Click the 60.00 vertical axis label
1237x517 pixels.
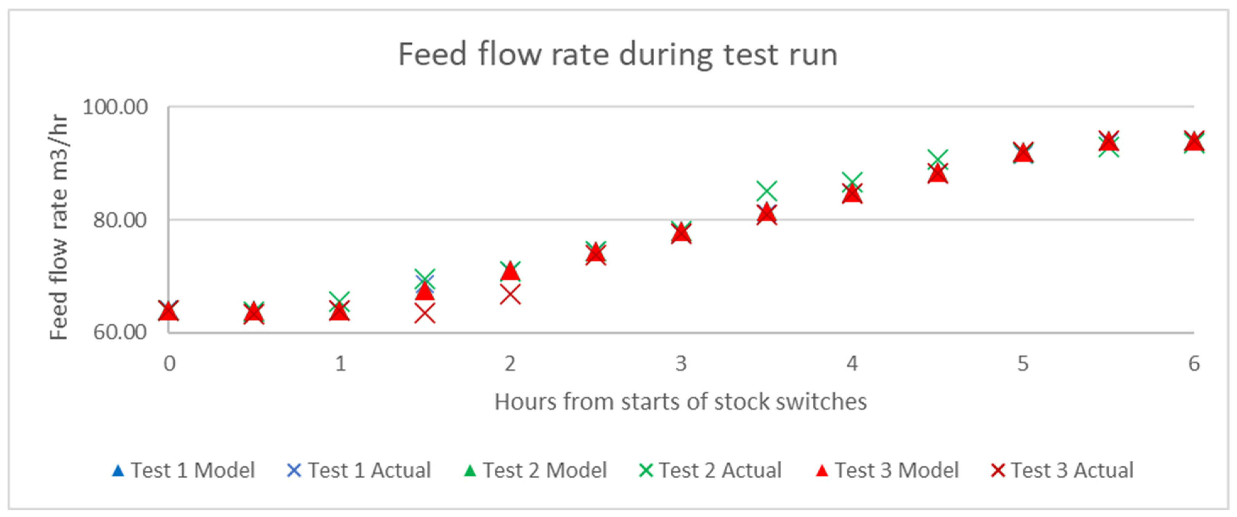120,332
